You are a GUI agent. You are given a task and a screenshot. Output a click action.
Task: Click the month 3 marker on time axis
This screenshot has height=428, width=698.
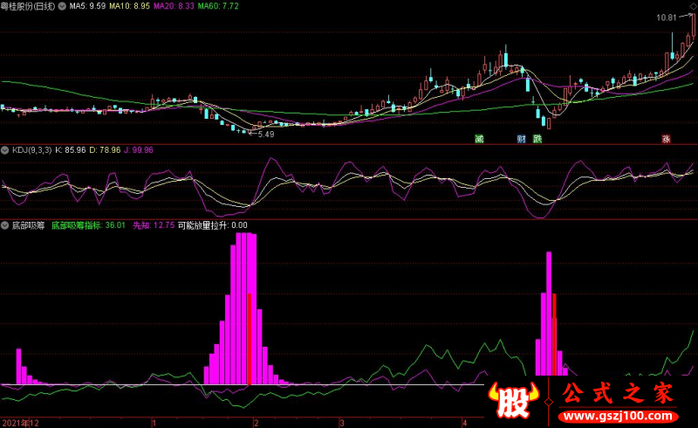pos(342,423)
